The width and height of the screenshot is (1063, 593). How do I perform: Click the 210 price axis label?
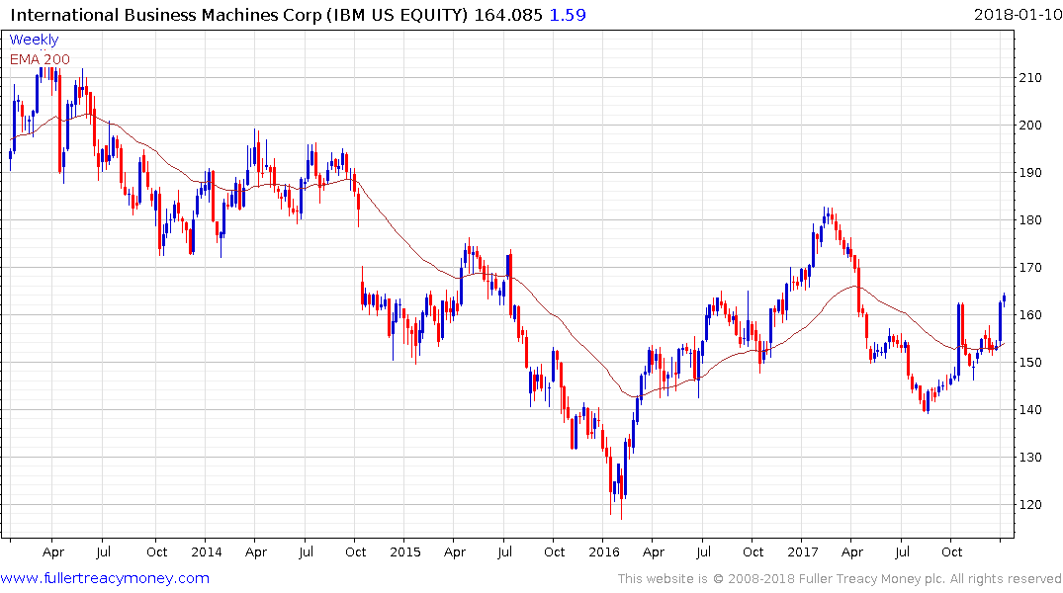(x=1030, y=78)
